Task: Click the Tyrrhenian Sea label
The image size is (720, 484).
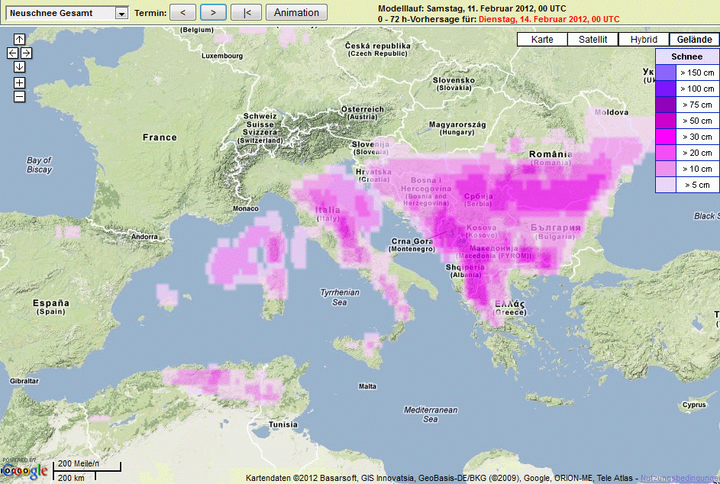Action: pyautogui.click(x=340, y=297)
